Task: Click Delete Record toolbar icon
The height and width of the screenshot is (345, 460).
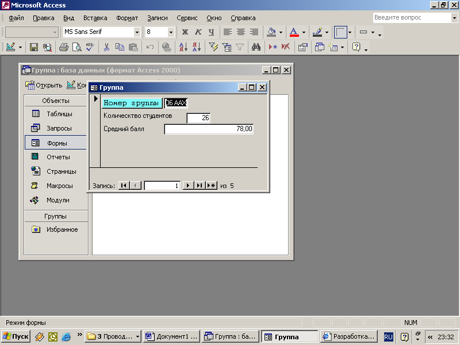Action: [286, 47]
